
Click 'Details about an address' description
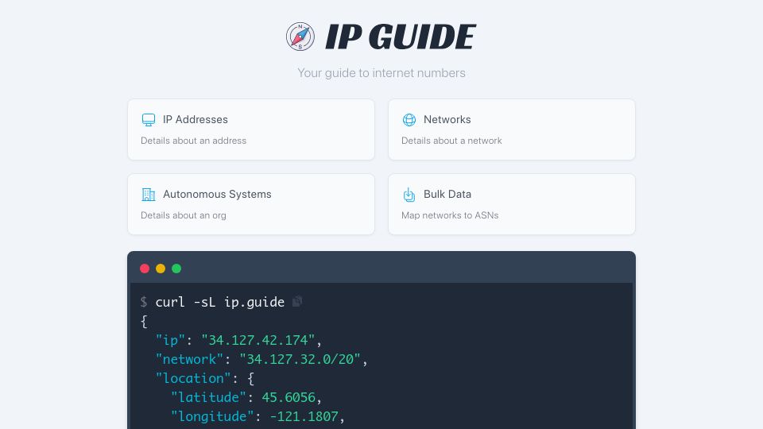click(194, 141)
